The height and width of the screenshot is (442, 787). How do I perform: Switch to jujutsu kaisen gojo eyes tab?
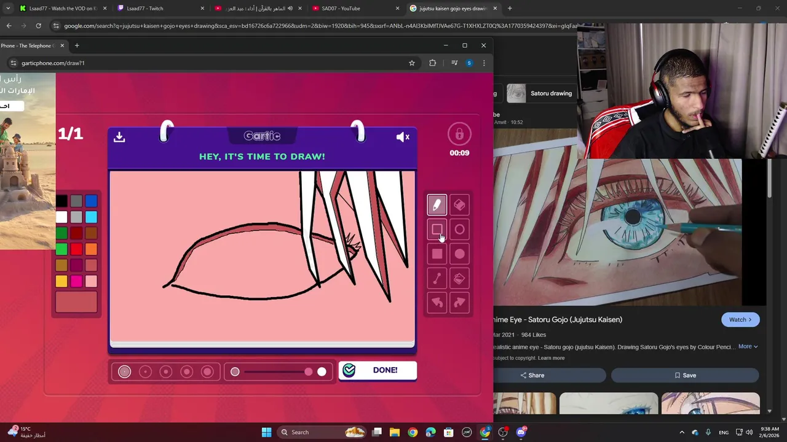453,9
